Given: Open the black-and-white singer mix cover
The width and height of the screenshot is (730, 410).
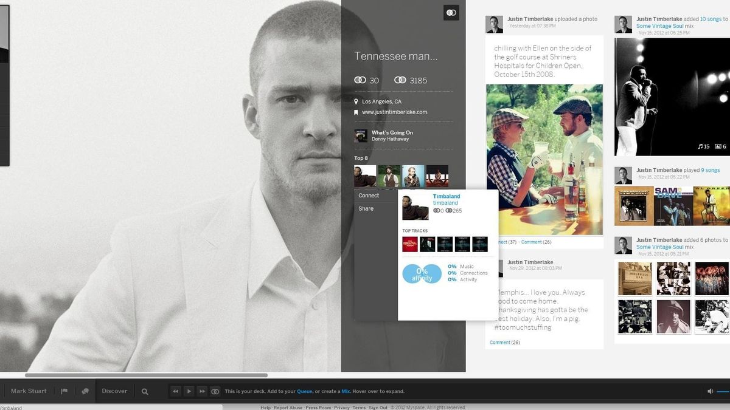Looking at the screenshot, I should [672, 97].
